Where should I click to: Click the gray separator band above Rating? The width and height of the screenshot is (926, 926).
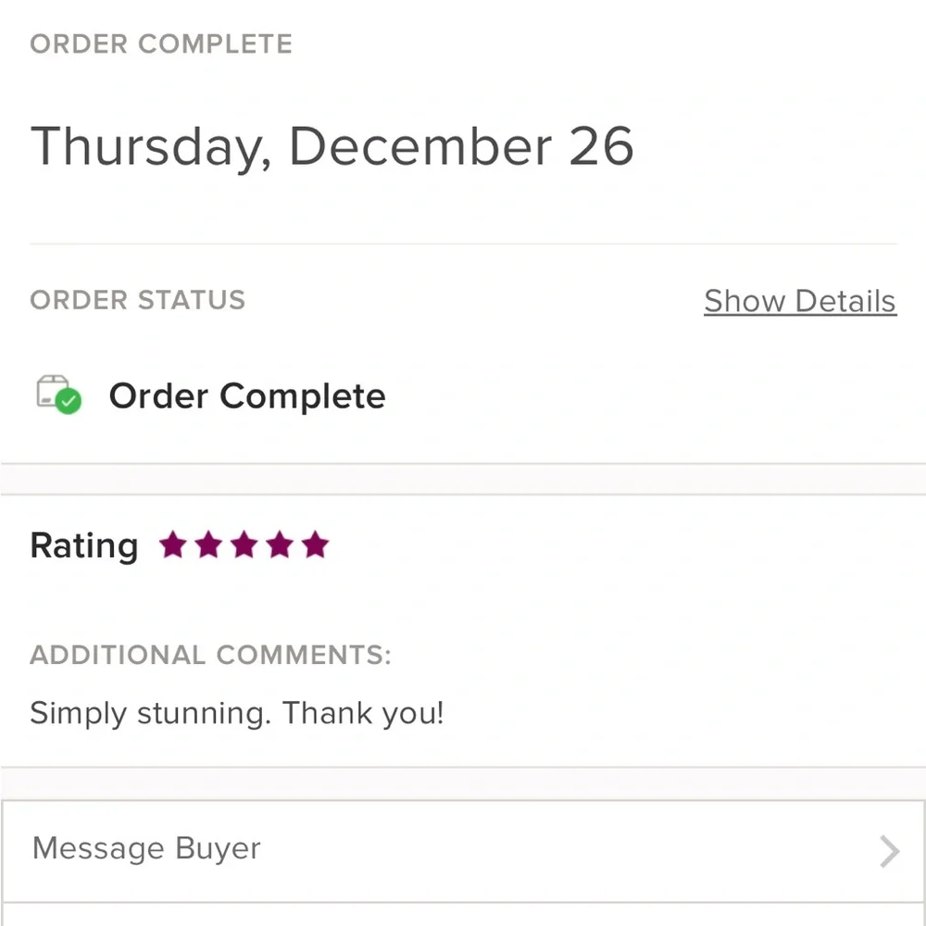tap(463, 479)
